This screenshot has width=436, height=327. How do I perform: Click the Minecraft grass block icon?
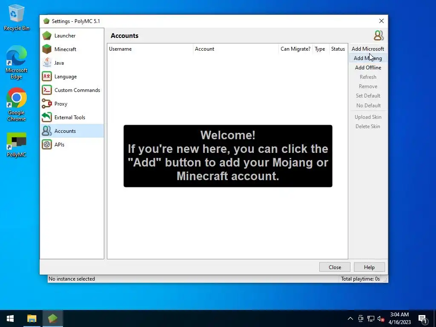[x=47, y=49]
